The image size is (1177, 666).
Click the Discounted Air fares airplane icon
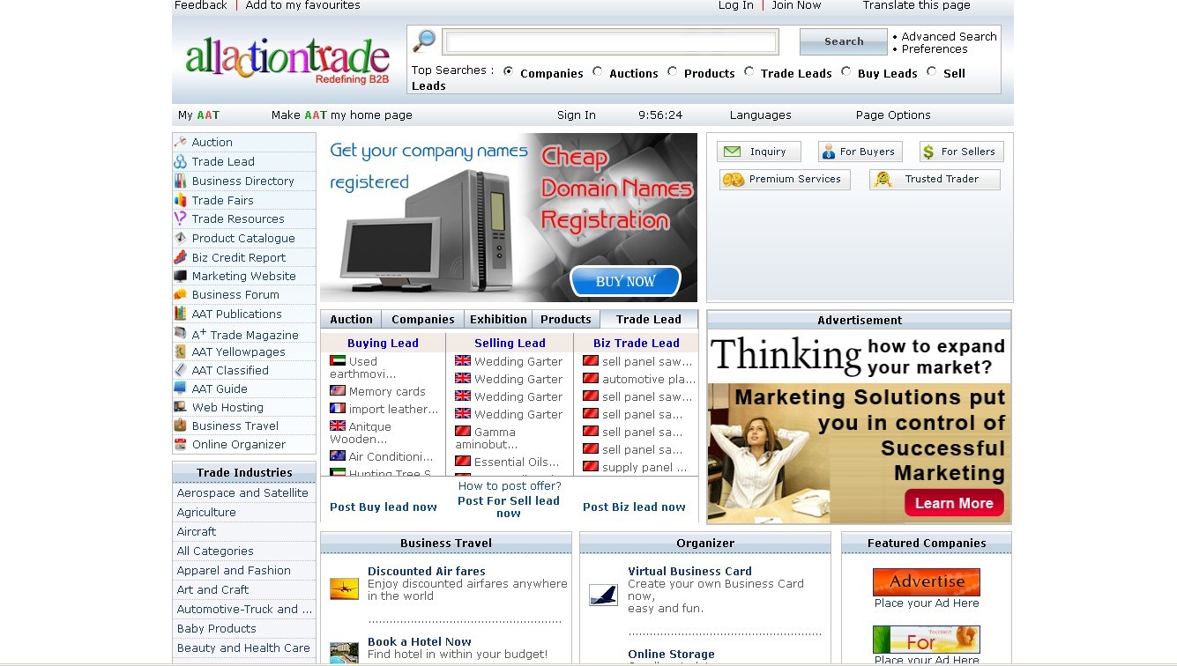tap(344, 589)
